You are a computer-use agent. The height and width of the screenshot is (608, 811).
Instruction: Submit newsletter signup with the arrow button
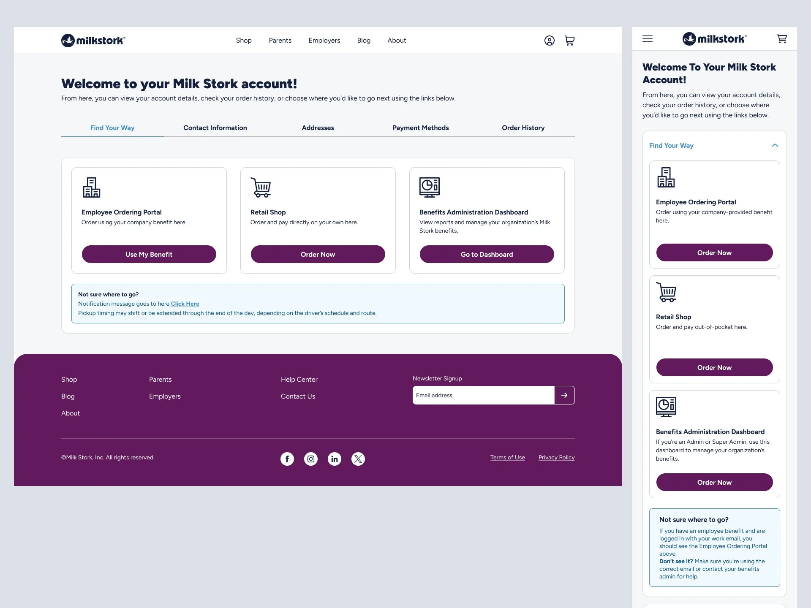[564, 395]
